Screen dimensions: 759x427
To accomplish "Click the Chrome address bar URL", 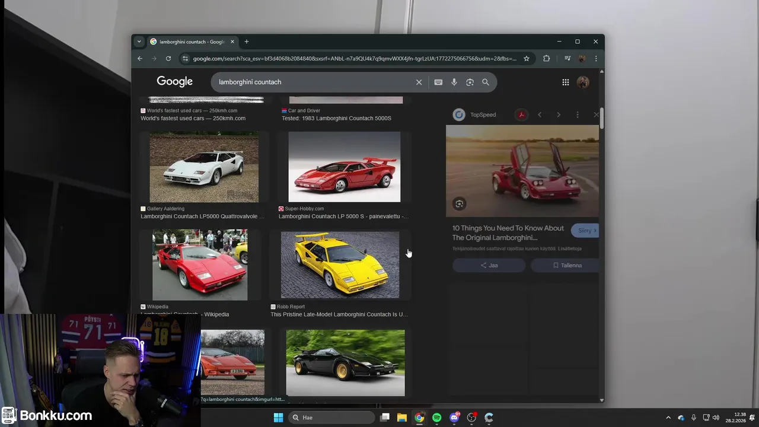I will [x=355, y=59].
